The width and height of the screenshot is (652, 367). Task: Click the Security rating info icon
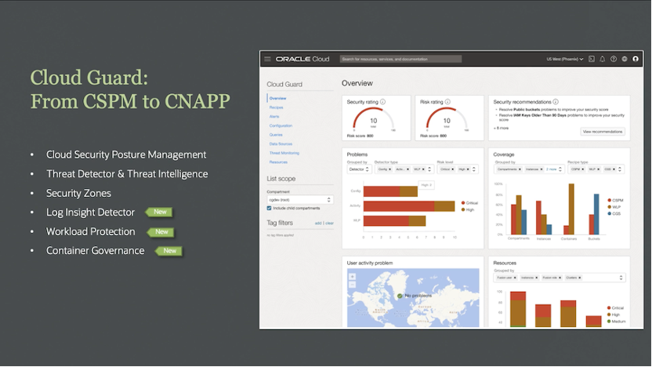coord(382,102)
